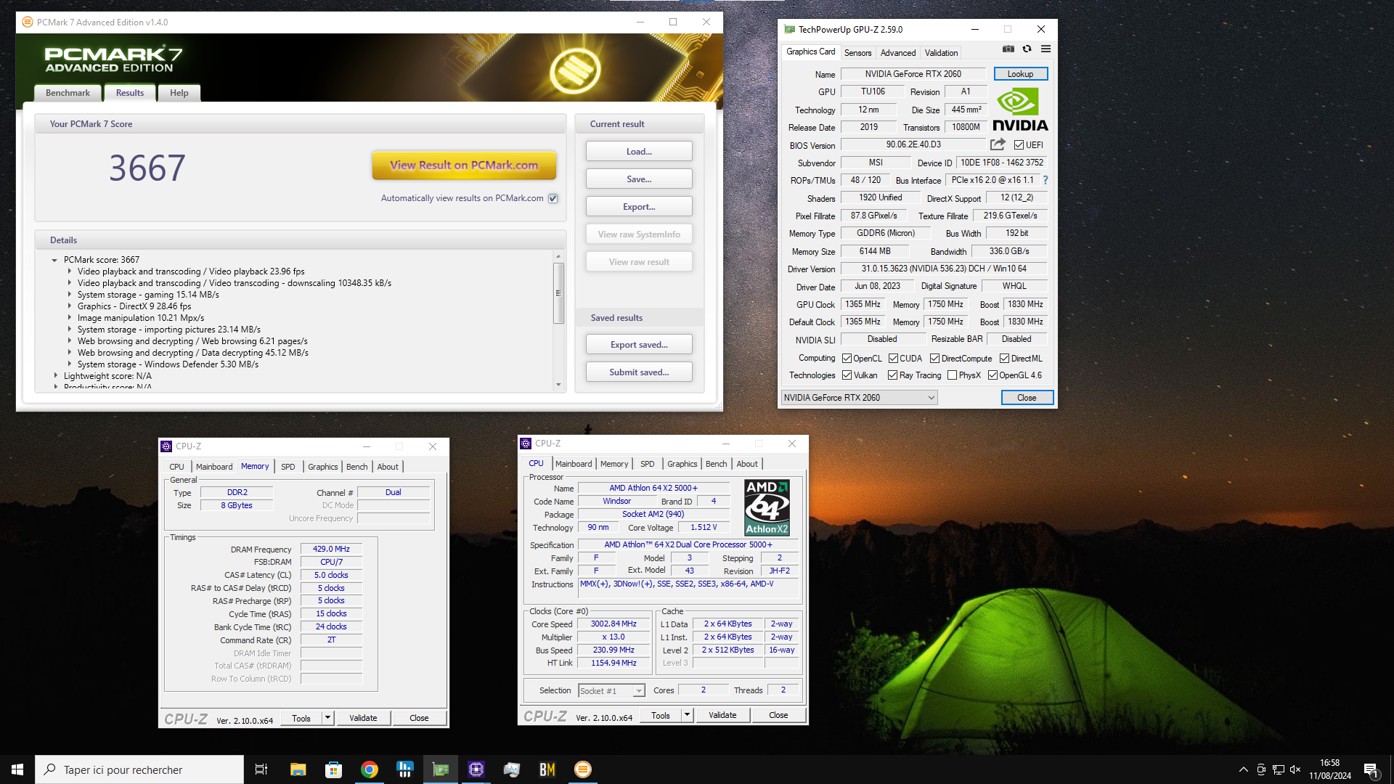
Task: Open Task View from the taskbar
Action: (x=261, y=769)
